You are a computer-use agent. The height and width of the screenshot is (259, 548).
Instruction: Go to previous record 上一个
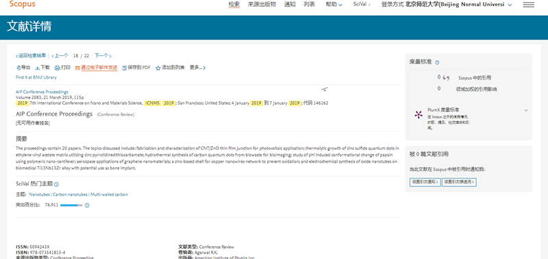[60, 55]
